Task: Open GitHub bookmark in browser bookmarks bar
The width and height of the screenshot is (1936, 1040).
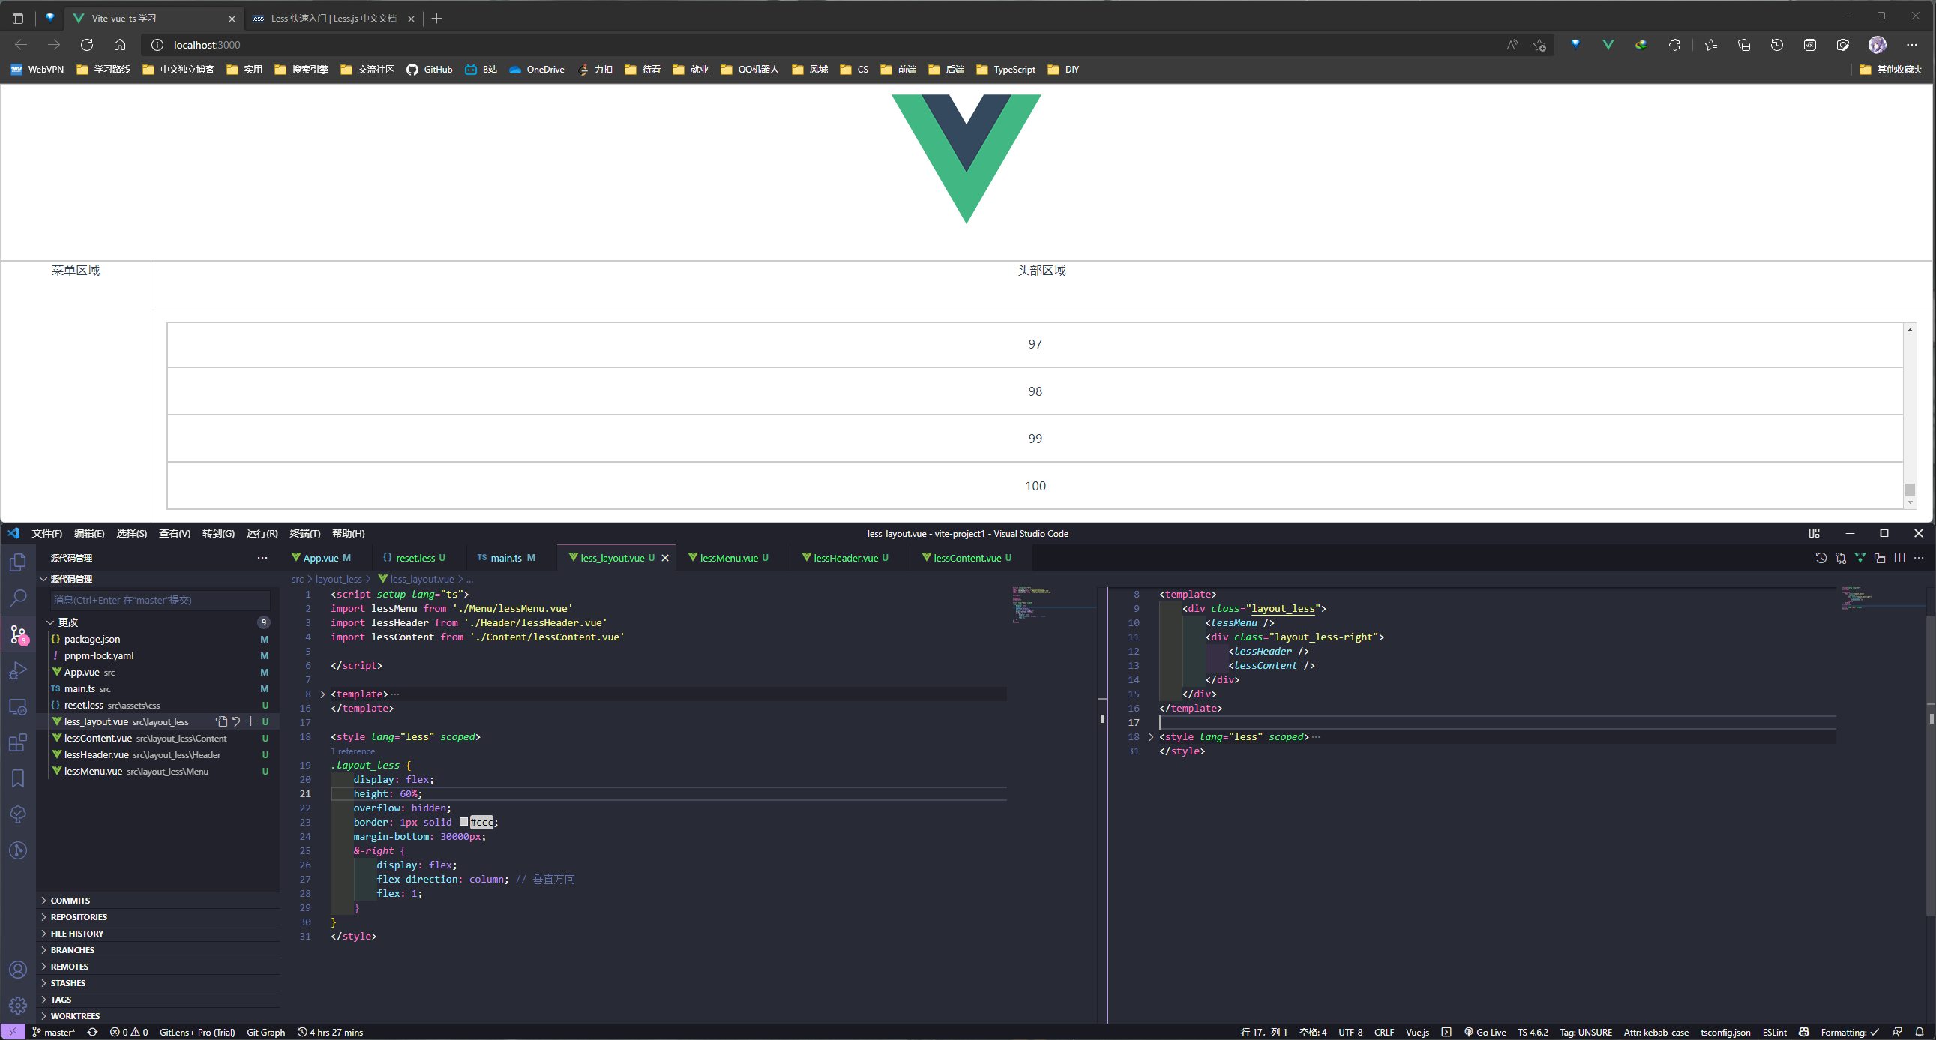Action: (429, 69)
